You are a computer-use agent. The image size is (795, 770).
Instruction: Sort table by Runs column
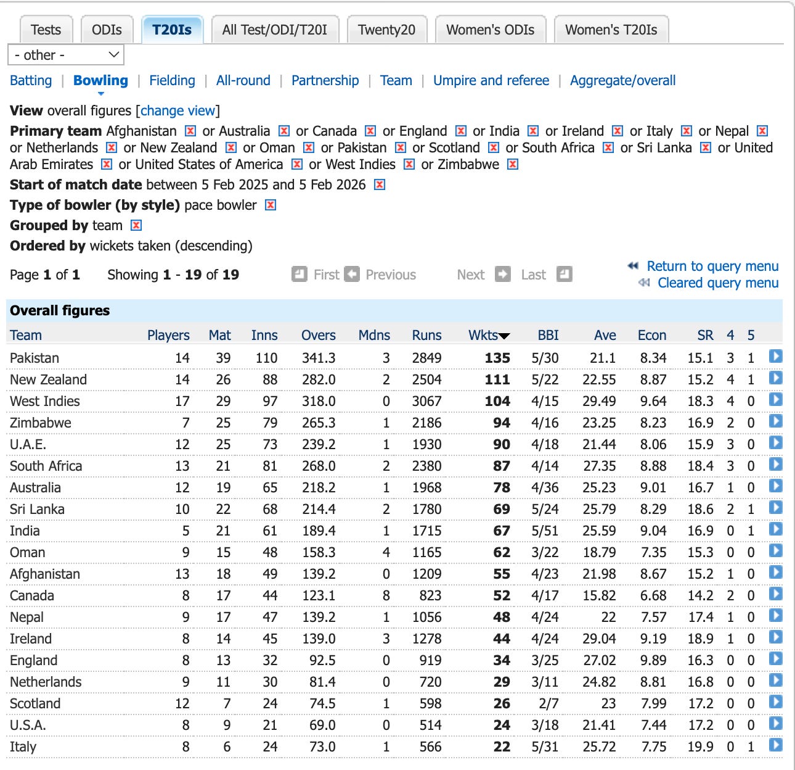427,335
